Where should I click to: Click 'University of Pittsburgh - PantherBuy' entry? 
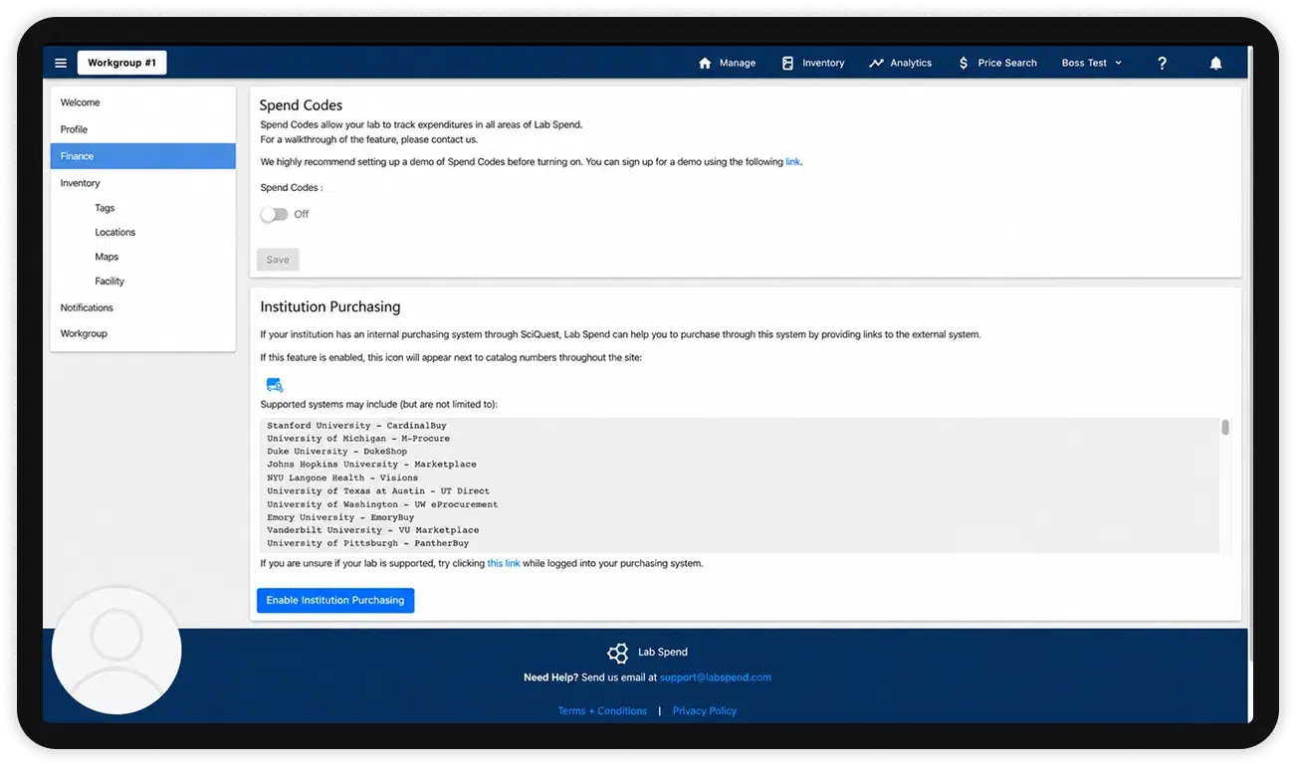[x=367, y=543]
